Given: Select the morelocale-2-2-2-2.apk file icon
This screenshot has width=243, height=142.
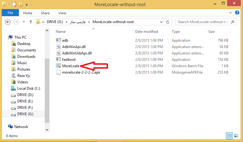Looking at the screenshot, I should point(58,72).
